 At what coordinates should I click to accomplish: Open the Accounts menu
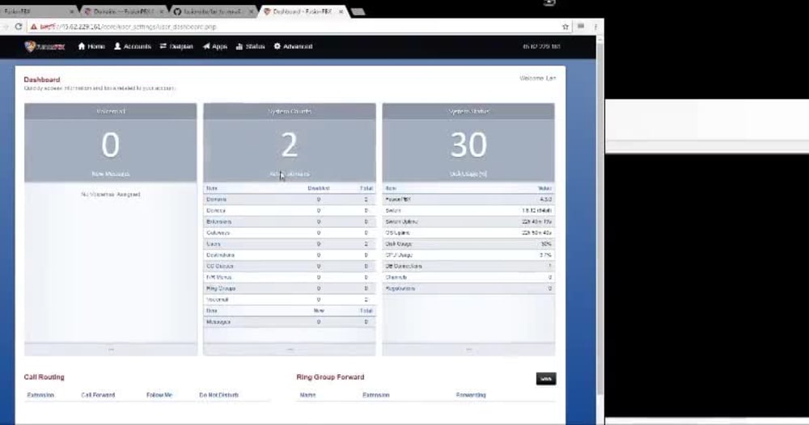coord(133,46)
